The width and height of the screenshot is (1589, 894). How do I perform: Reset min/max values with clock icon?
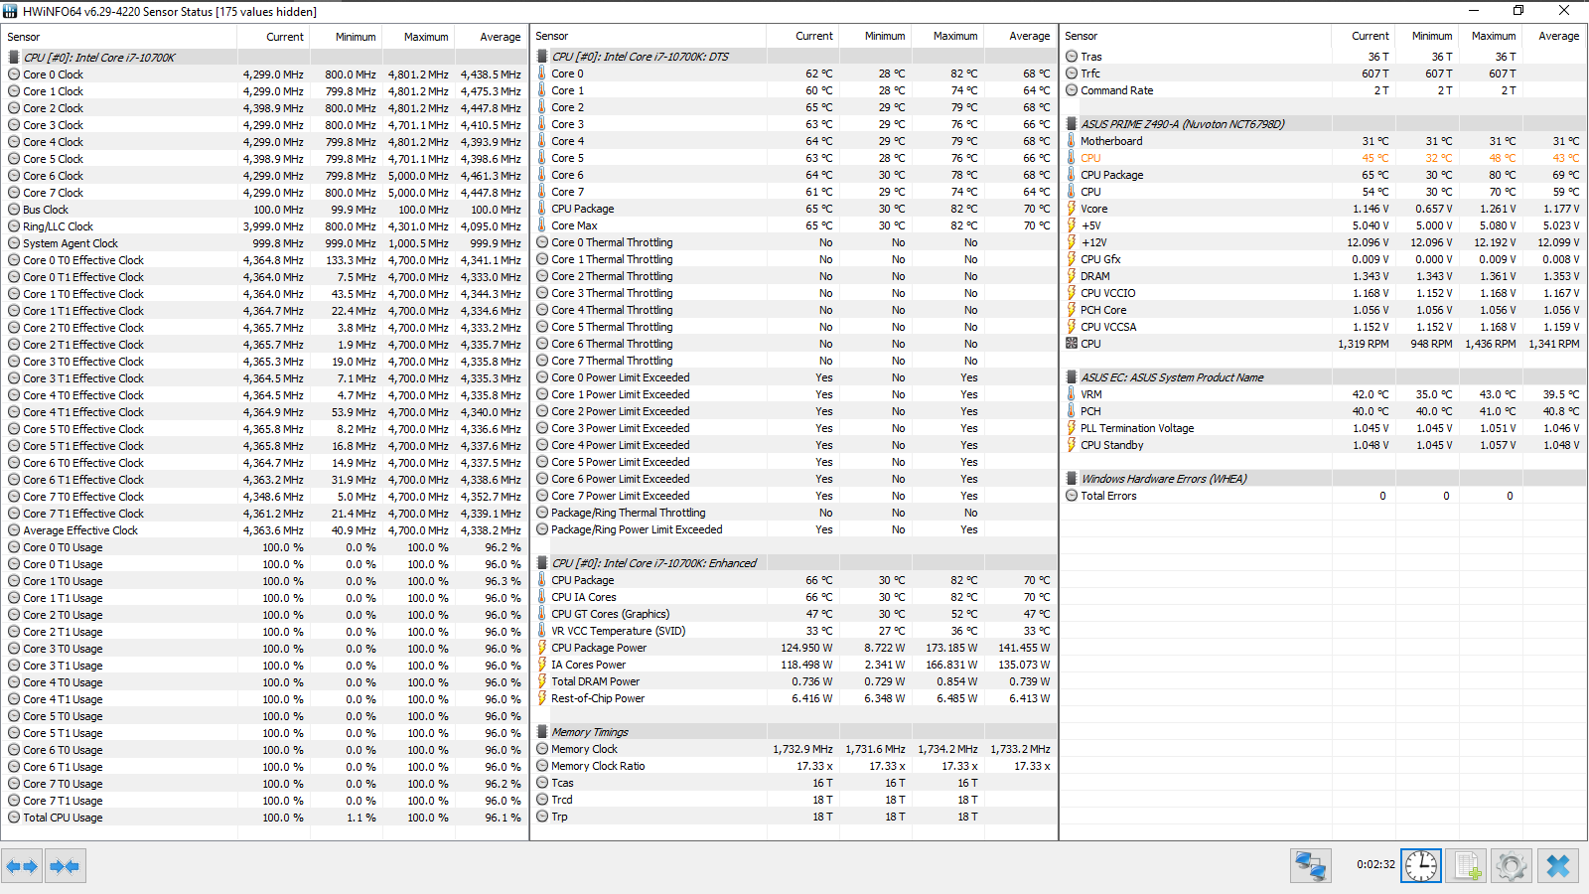[1421, 866]
